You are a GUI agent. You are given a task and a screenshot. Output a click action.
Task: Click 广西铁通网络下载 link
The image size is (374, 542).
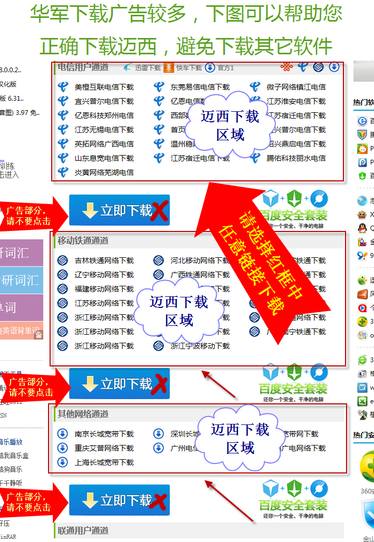click(x=200, y=275)
